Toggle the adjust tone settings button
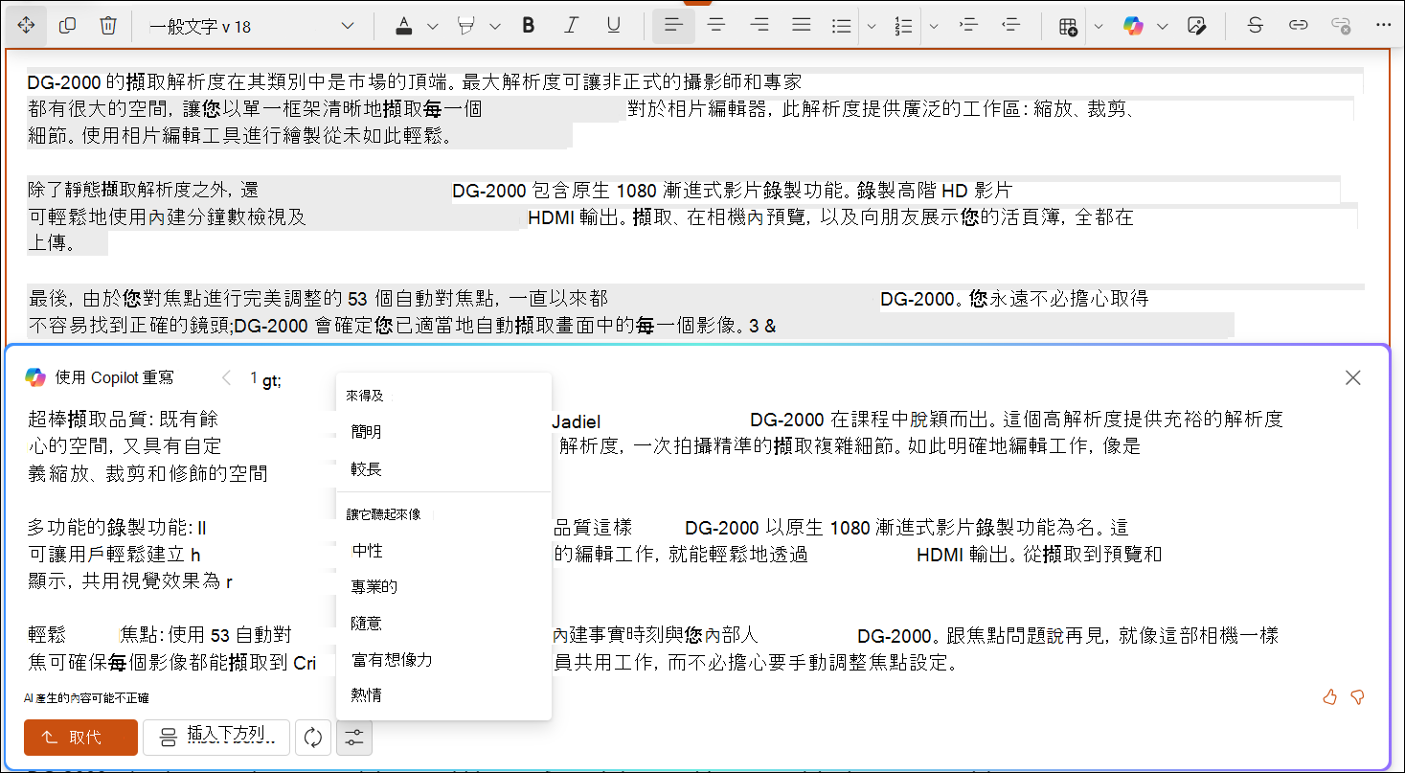The image size is (1405, 773). pos(354,738)
